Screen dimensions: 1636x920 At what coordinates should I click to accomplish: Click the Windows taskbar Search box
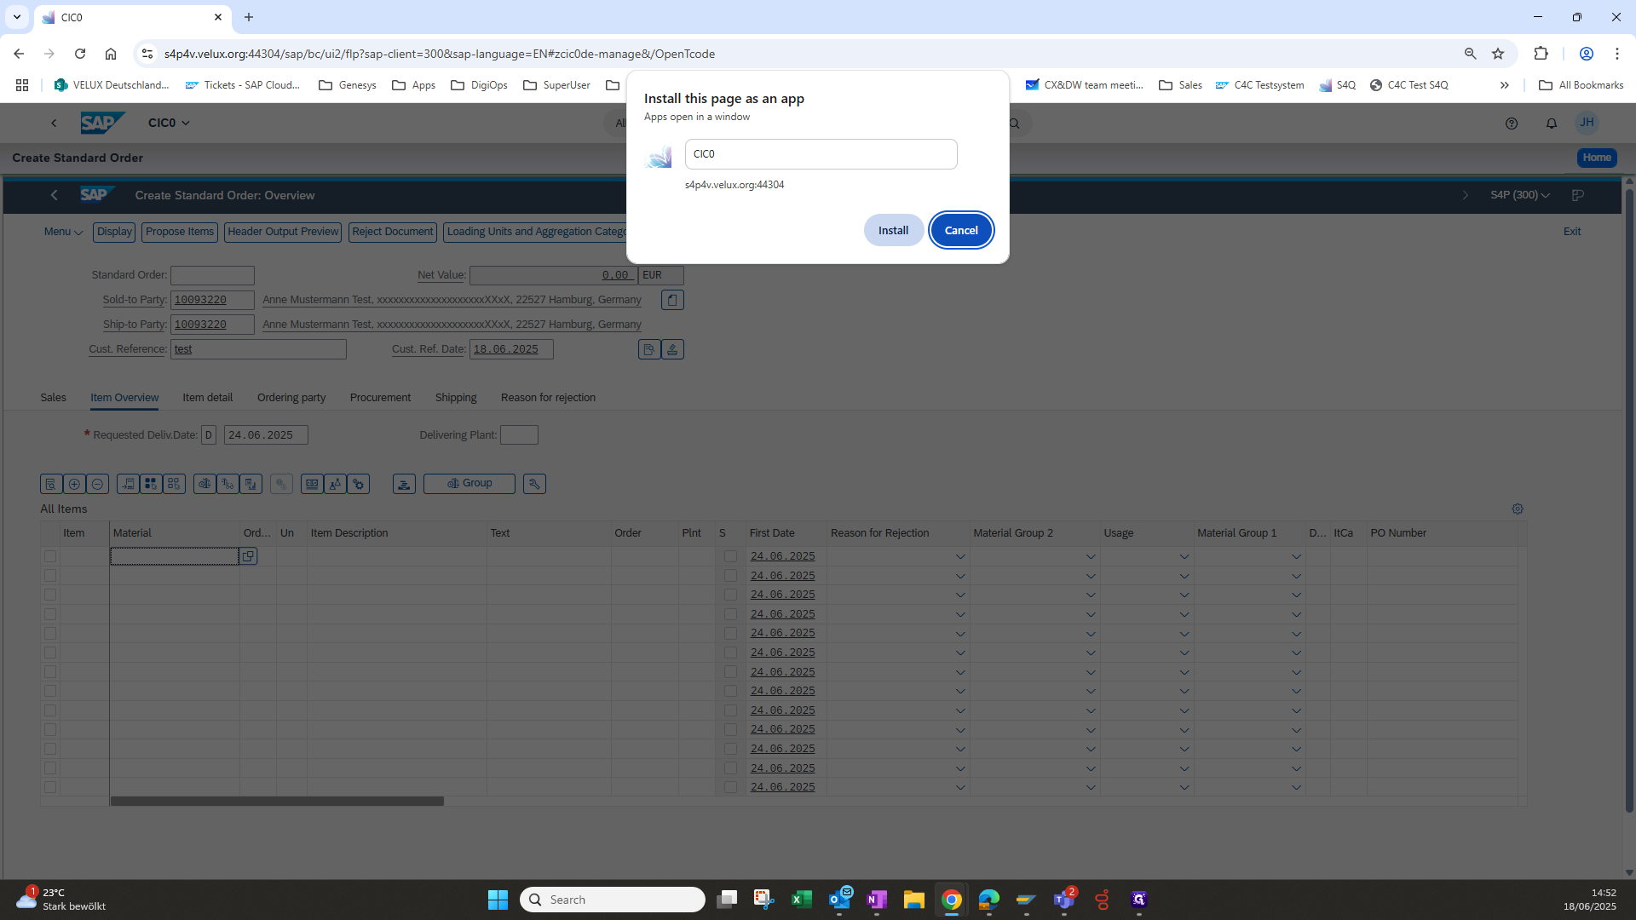tap(613, 900)
